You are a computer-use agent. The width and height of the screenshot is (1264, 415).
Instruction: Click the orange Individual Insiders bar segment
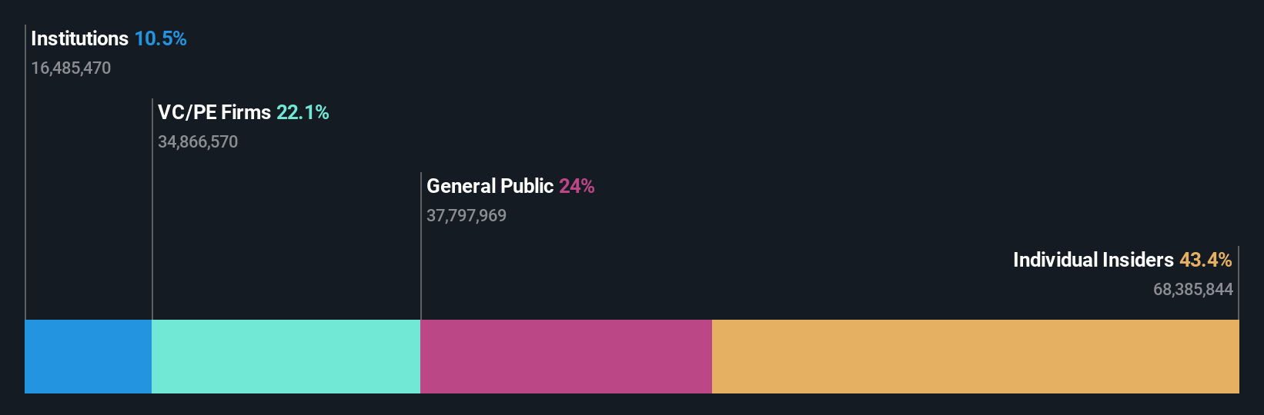click(x=975, y=357)
